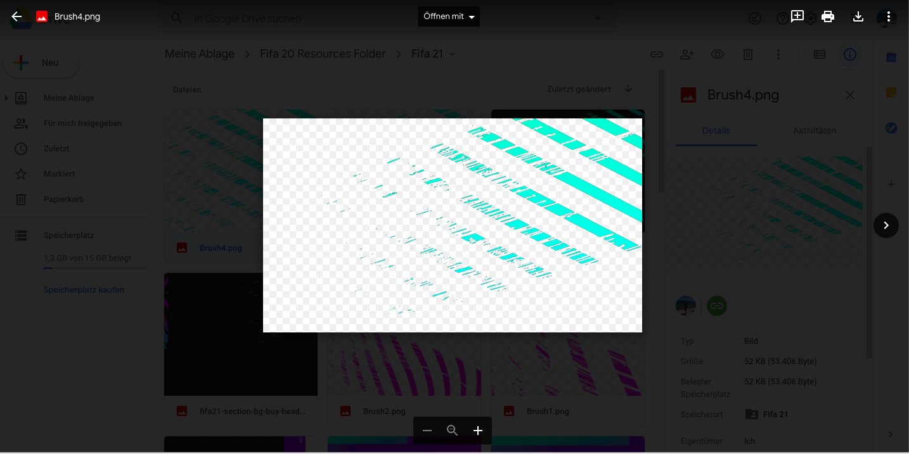Click the 'Zuletzt geändert' sort label
Image resolution: width=909 pixels, height=454 pixels.
click(x=579, y=89)
